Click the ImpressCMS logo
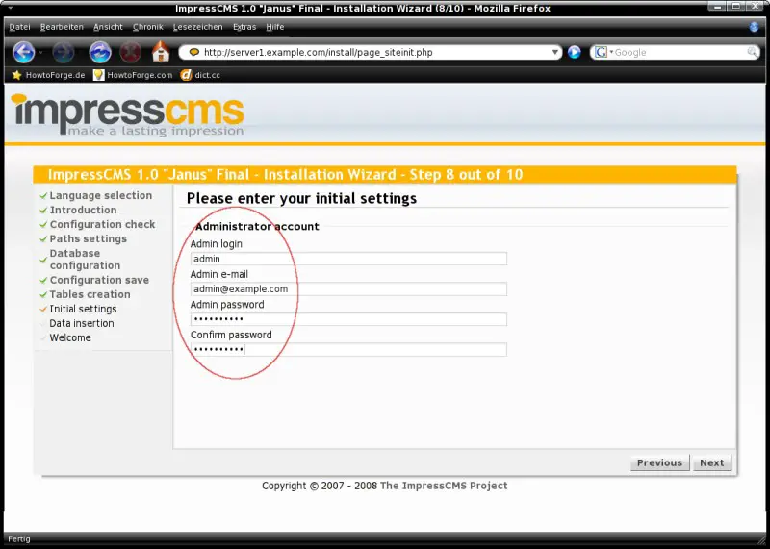Image resolution: width=770 pixels, height=549 pixels. pyautogui.click(x=128, y=114)
